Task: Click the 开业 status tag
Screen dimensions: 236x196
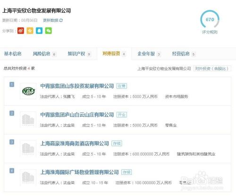Action: click(122, 115)
